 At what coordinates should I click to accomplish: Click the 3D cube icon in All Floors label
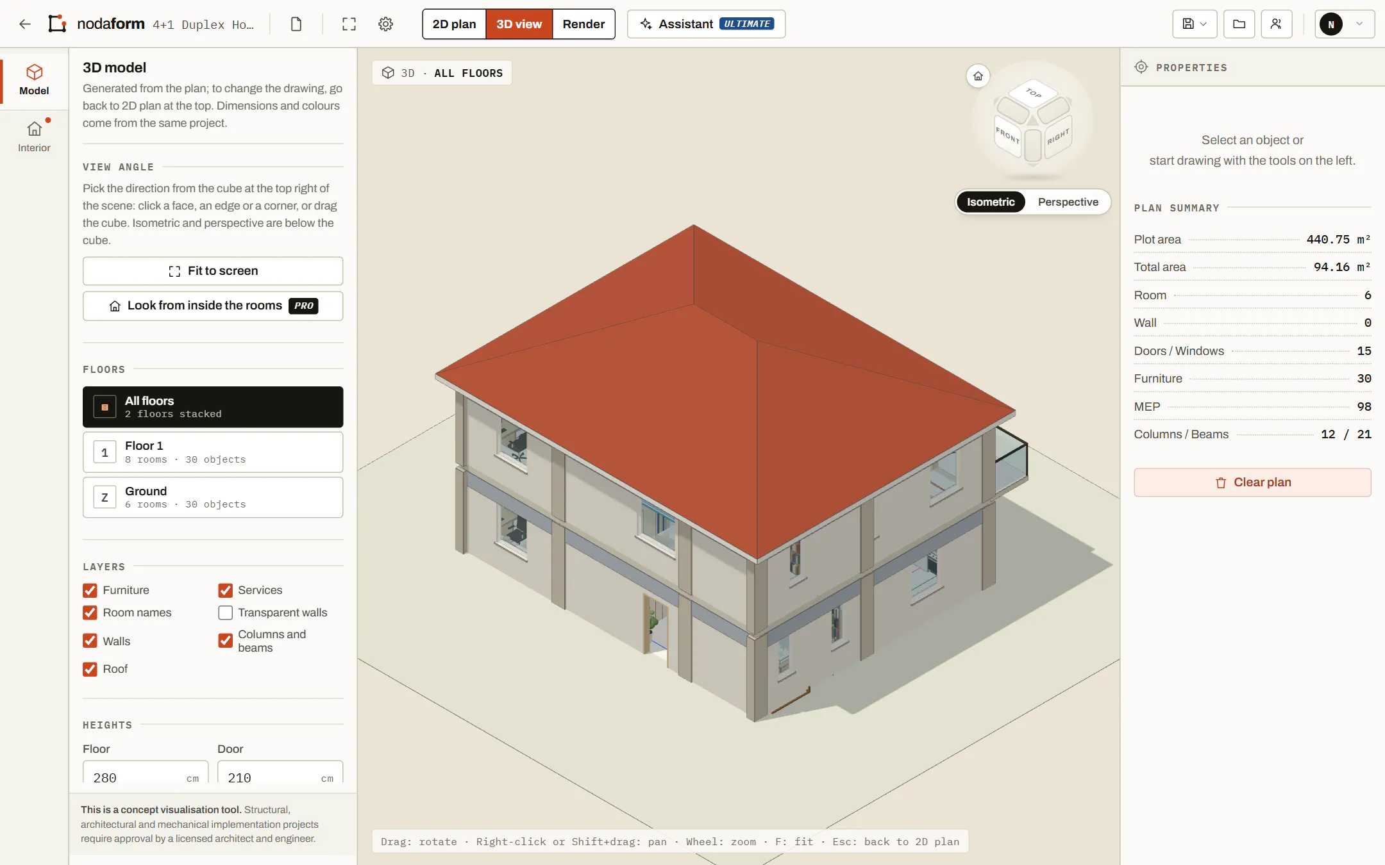click(388, 73)
